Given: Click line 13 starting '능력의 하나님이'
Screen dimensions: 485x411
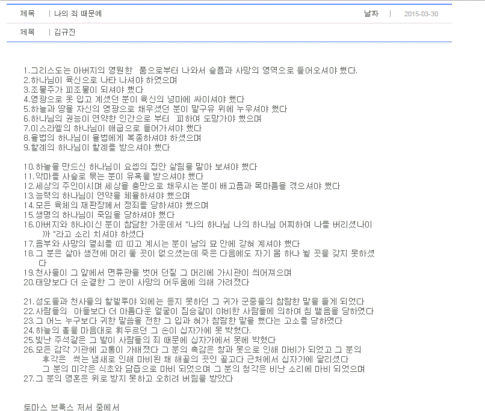Looking at the screenshot, I should (x=107, y=196).
